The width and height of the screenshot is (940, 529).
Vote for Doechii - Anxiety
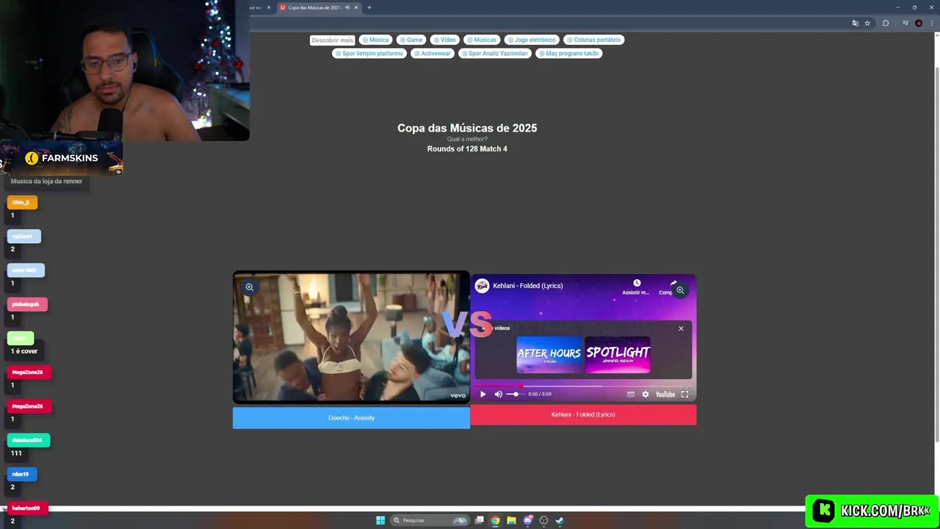click(x=351, y=418)
